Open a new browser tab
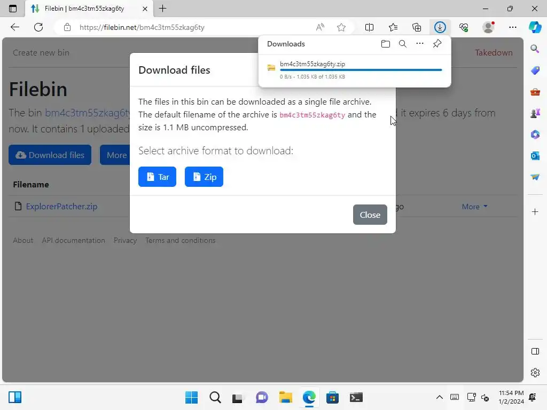The height and width of the screenshot is (410, 547). pos(162,9)
